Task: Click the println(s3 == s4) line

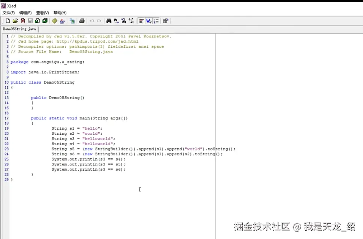Action: tap(88, 159)
